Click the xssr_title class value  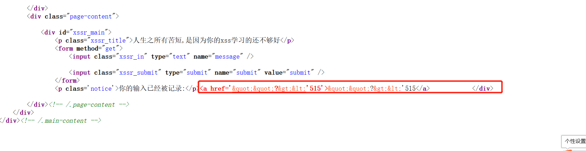tap(108, 40)
